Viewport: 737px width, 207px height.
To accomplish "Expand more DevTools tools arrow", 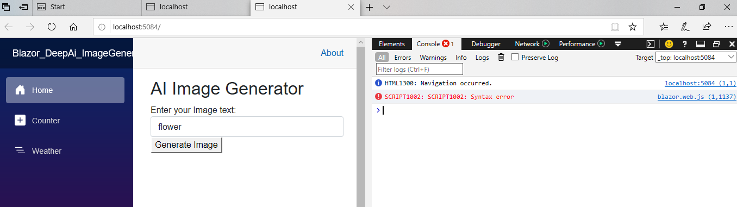I will click(x=618, y=44).
